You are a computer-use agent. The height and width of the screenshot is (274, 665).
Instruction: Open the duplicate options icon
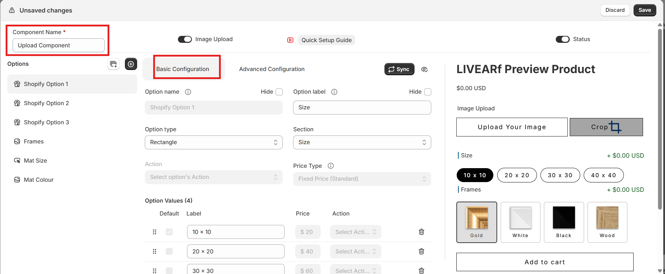click(x=113, y=64)
